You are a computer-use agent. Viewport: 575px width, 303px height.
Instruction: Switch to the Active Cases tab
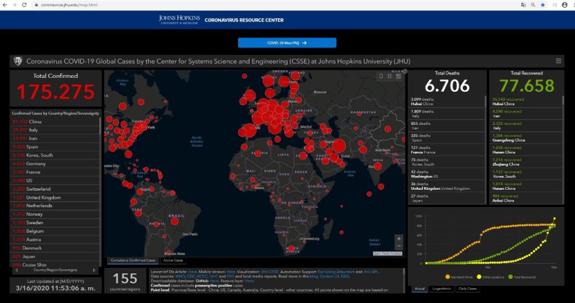coord(172,260)
